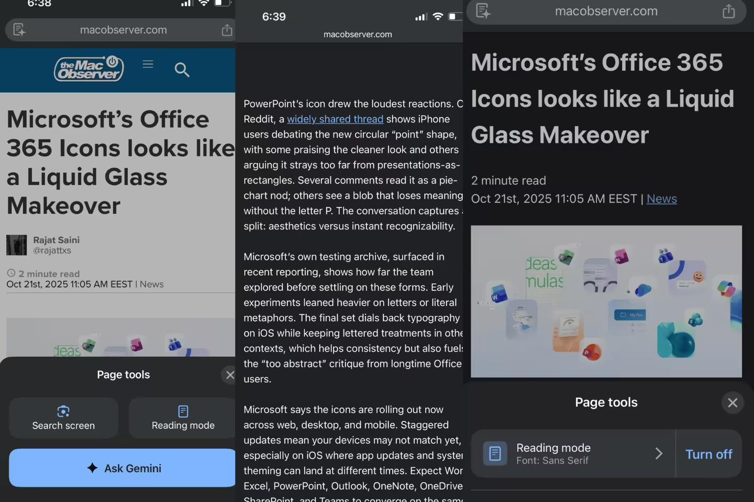Tap the macobserver.com address field at 6:38
The height and width of the screenshot is (502, 754).
tap(123, 30)
